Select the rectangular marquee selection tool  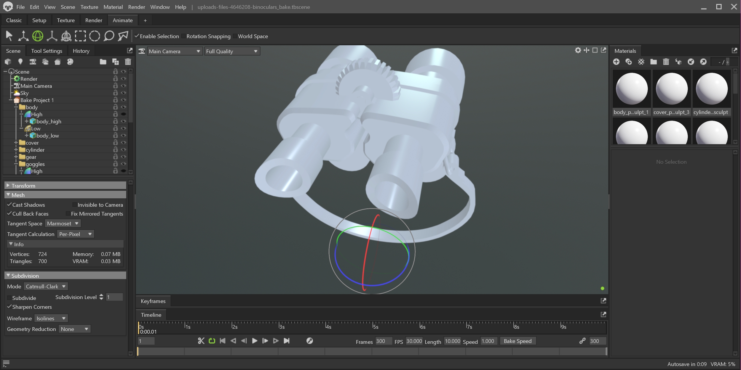[x=80, y=36]
